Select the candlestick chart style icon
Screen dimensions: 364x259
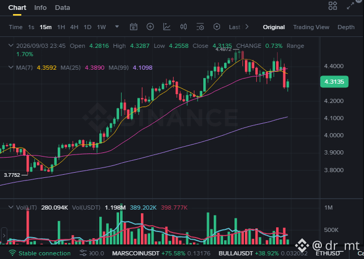184,27
